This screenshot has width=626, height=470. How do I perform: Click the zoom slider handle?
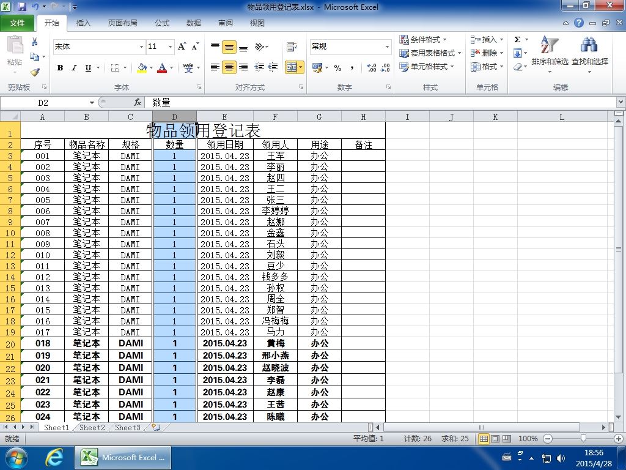[x=583, y=439]
